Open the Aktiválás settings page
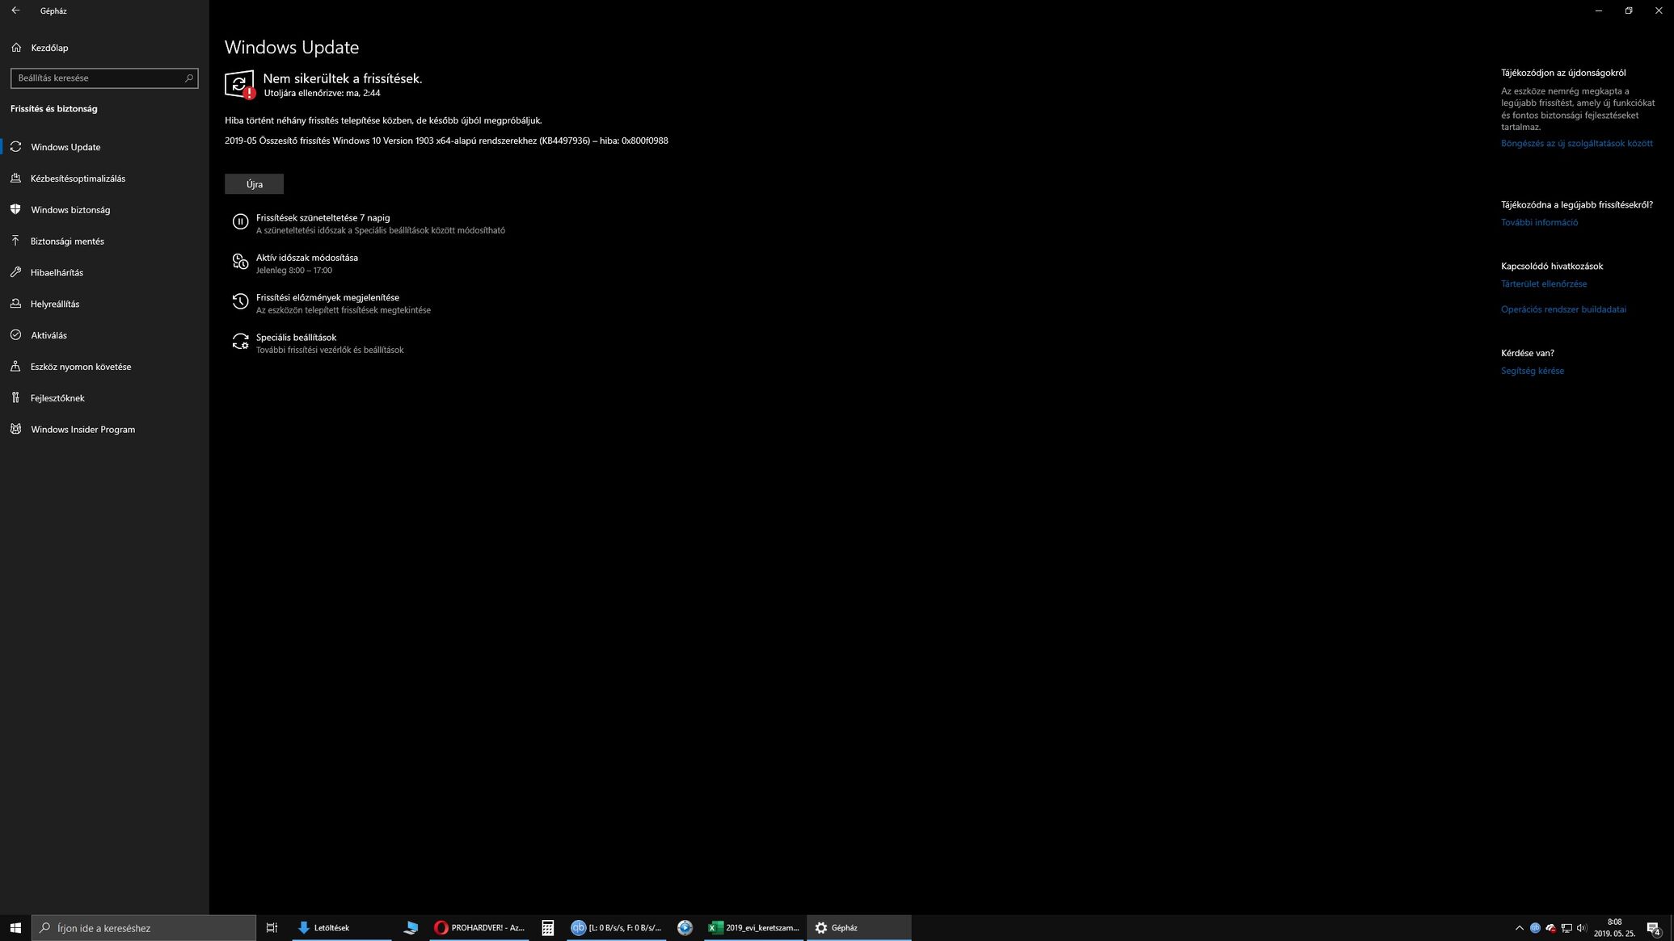Image resolution: width=1674 pixels, height=941 pixels. click(x=48, y=335)
